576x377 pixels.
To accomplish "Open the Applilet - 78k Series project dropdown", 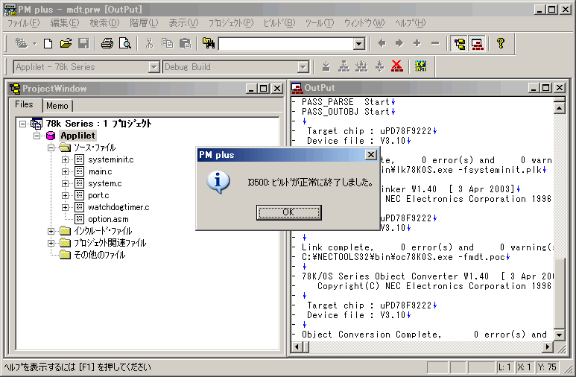I will coord(154,67).
